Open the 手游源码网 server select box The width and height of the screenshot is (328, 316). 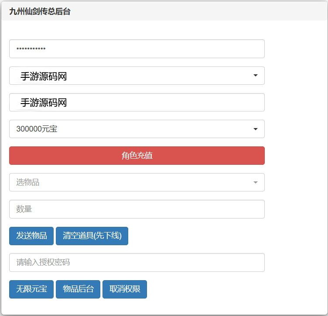click(137, 76)
